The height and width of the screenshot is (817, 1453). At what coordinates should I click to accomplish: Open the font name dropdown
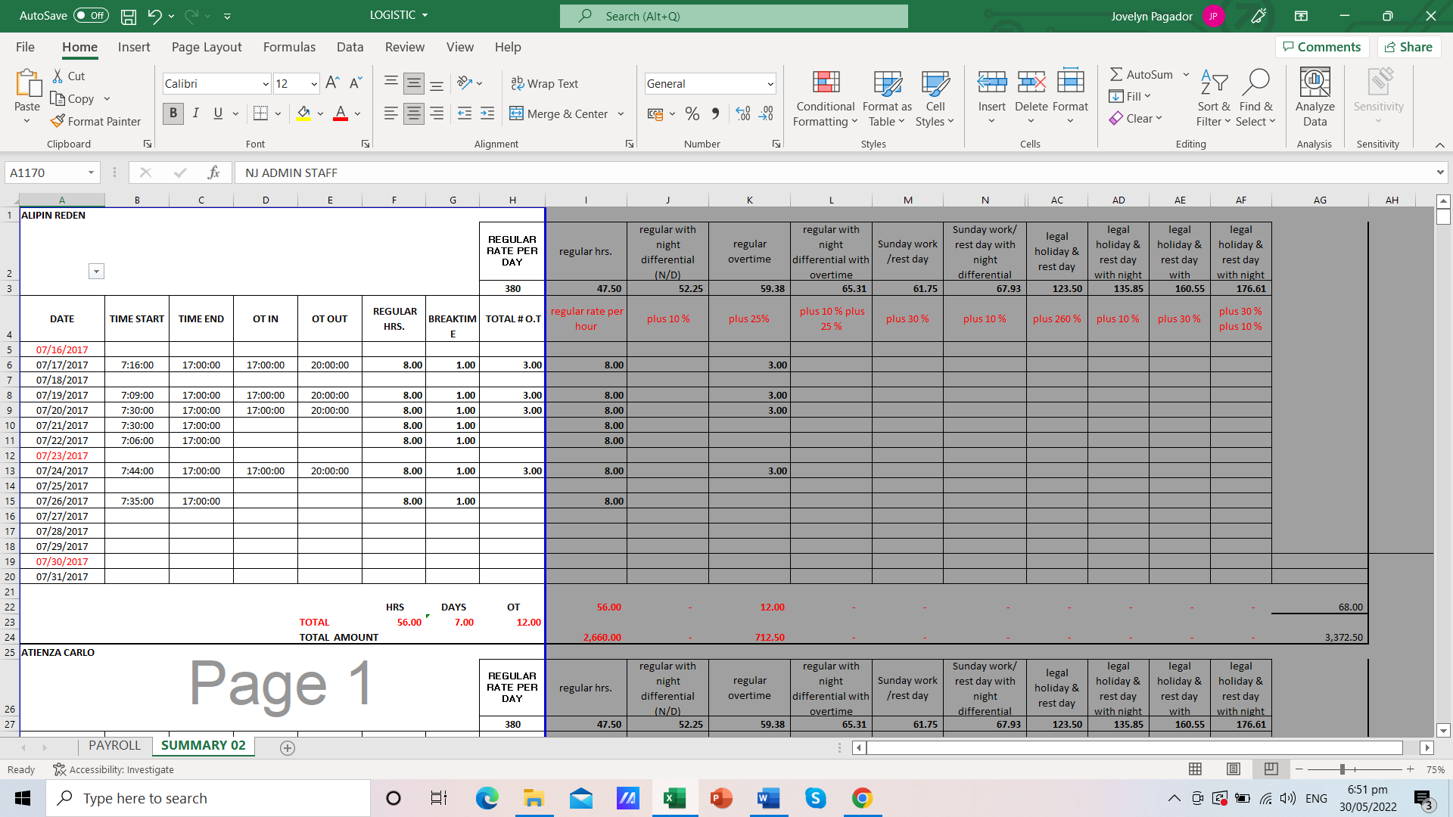(266, 84)
